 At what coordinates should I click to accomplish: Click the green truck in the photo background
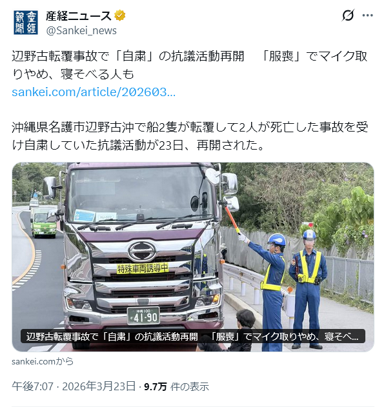click(44, 222)
